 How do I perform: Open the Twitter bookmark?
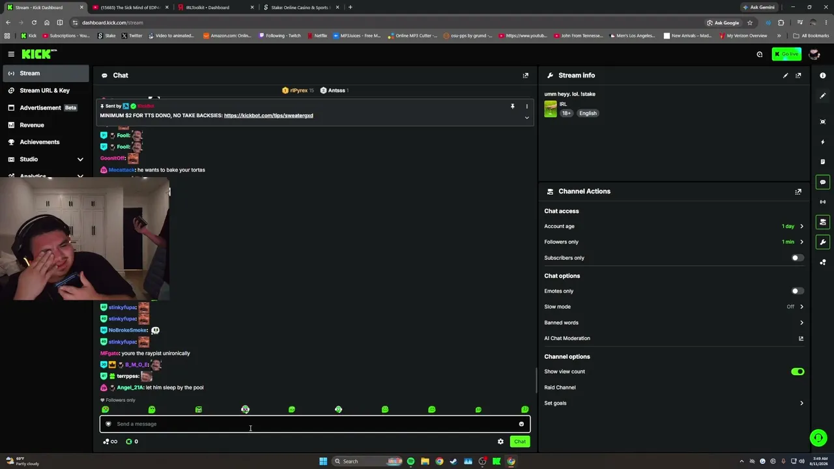point(132,36)
